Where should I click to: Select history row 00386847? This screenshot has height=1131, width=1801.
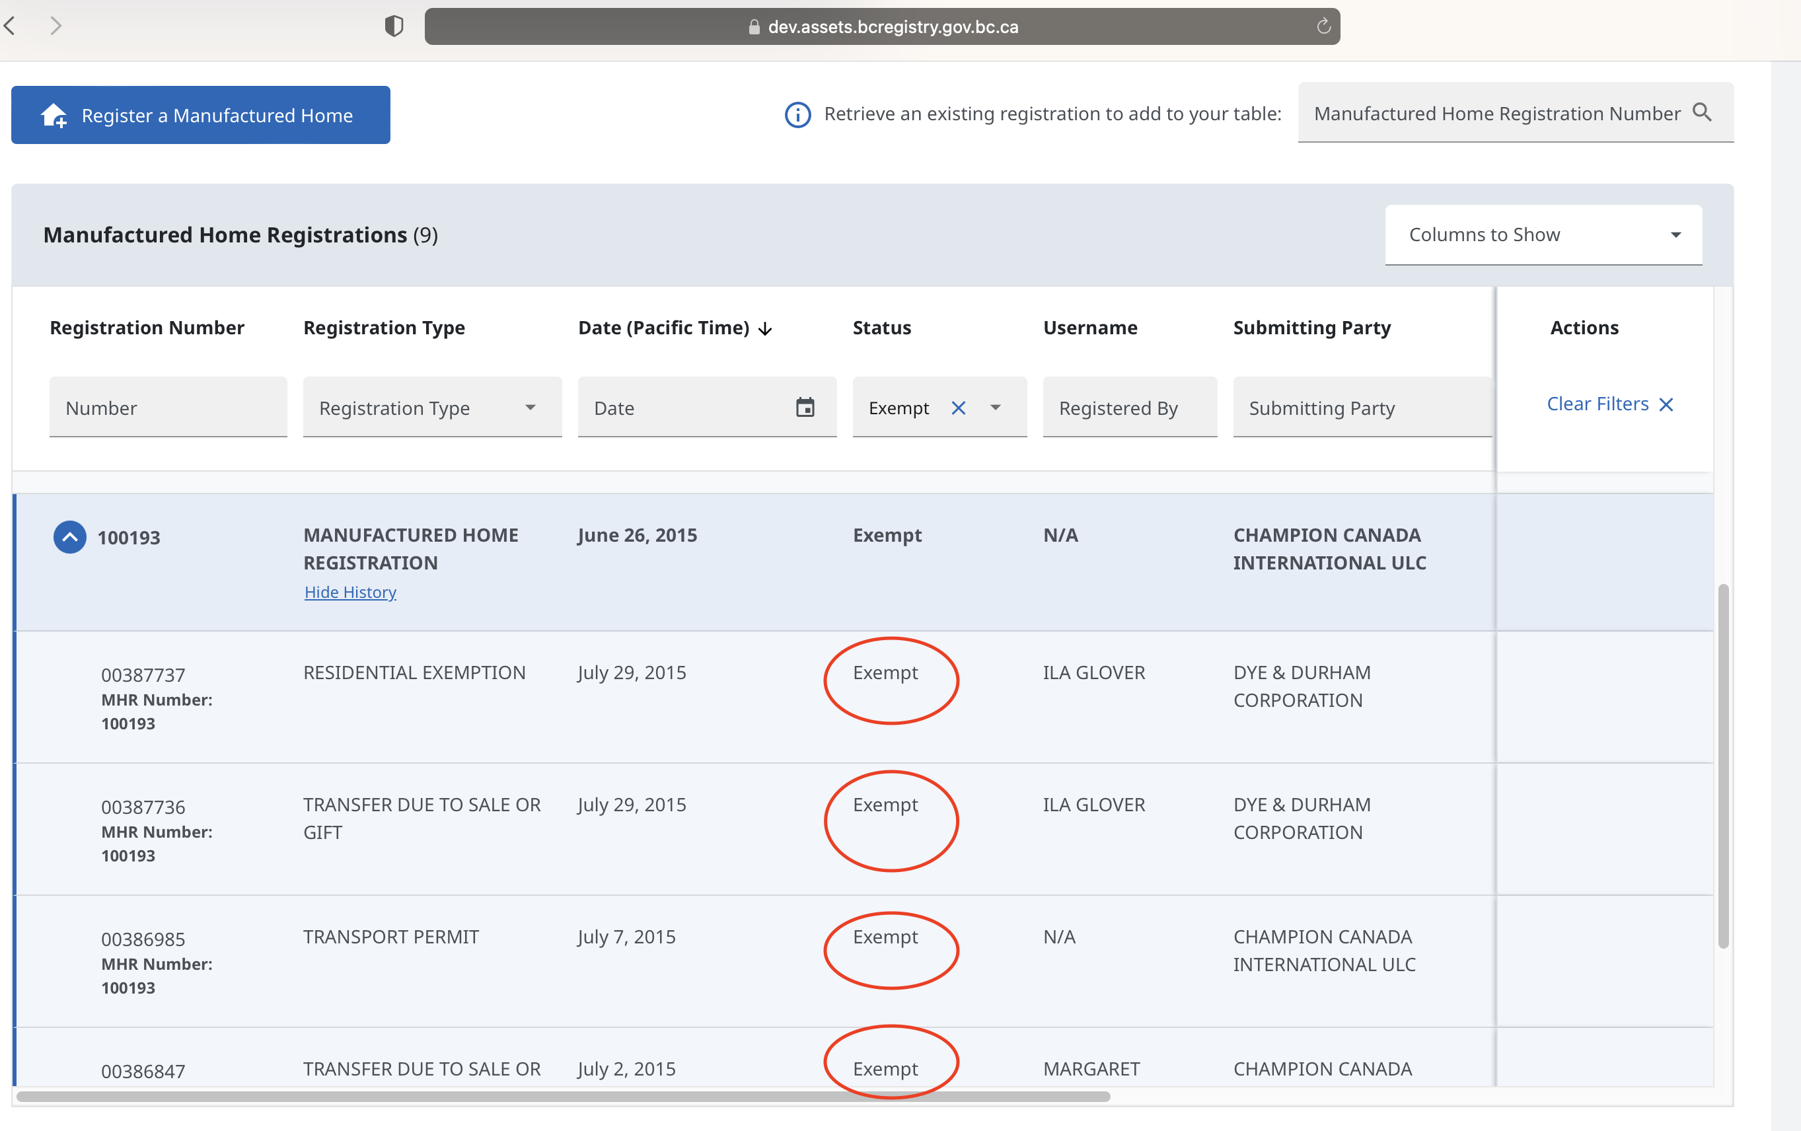click(x=864, y=1058)
